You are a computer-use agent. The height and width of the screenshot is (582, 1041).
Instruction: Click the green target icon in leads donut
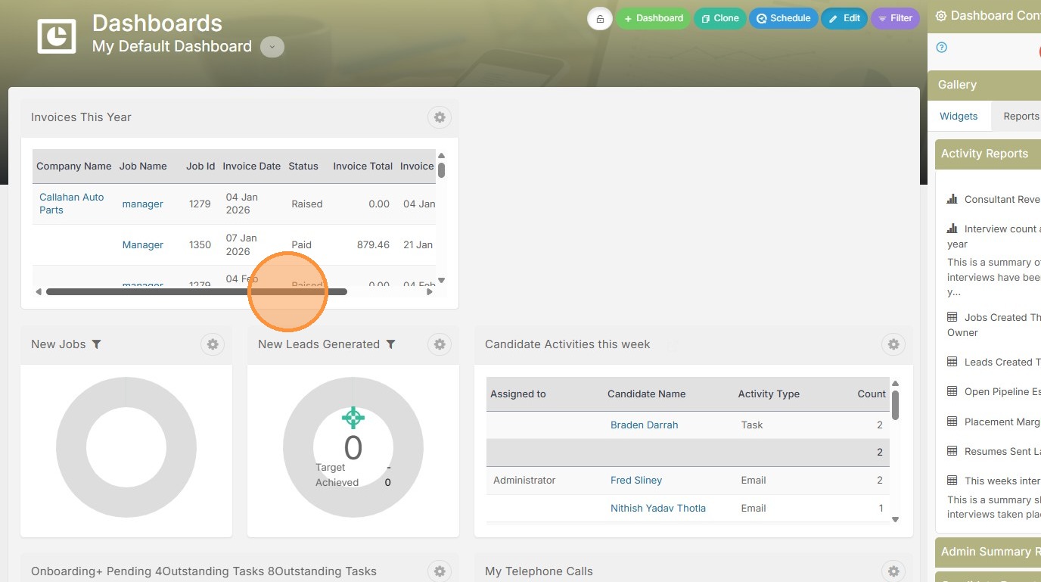[x=353, y=417]
